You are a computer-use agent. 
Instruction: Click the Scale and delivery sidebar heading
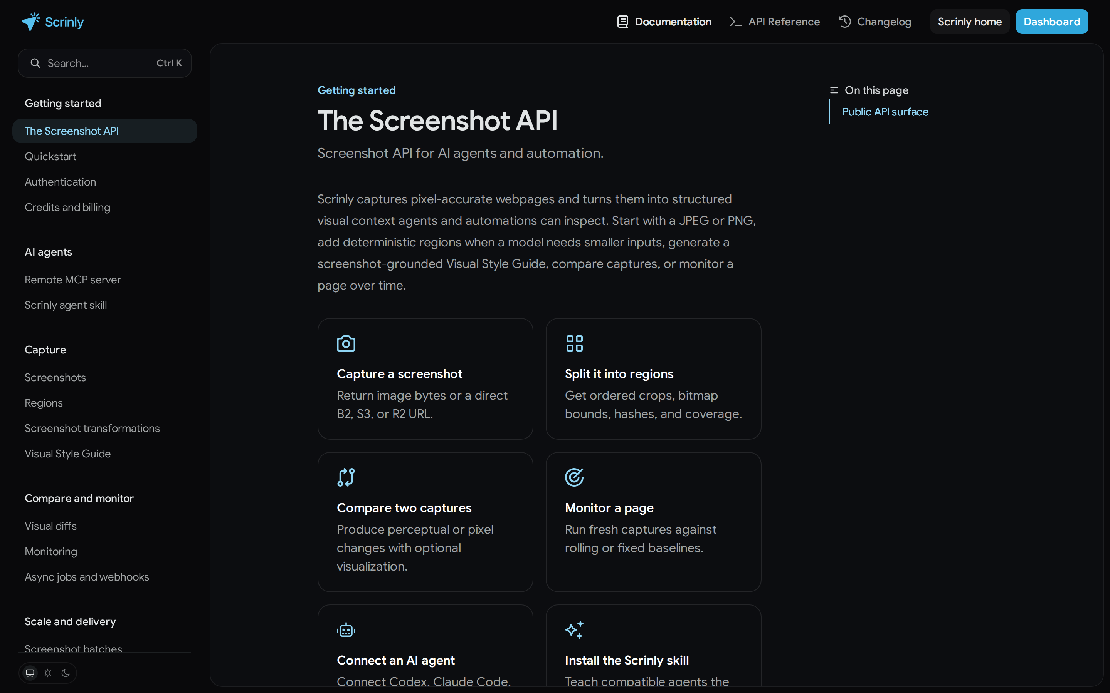70,621
